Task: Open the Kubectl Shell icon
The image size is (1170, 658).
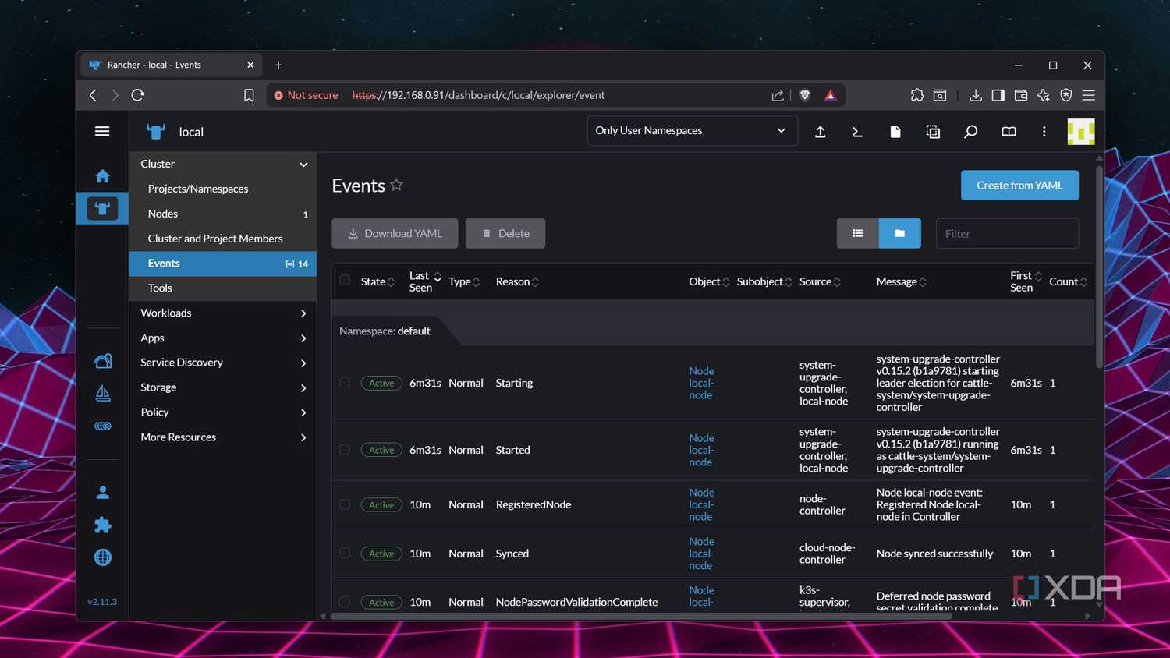Action: (x=857, y=132)
